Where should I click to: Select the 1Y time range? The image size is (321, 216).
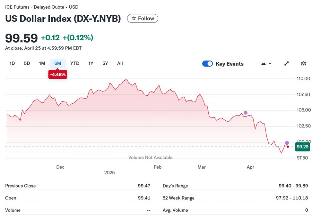pyautogui.click(x=91, y=63)
